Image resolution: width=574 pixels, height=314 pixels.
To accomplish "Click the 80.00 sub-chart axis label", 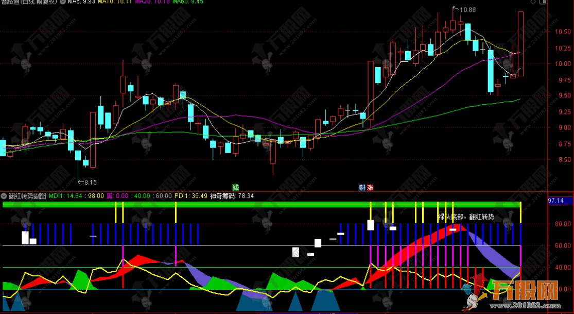I will pos(563,223).
